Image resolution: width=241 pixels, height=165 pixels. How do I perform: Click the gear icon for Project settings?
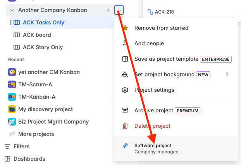[x=125, y=90]
